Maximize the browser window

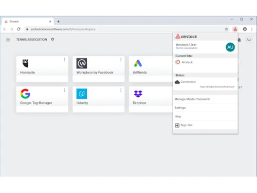(x=242, y=19)
